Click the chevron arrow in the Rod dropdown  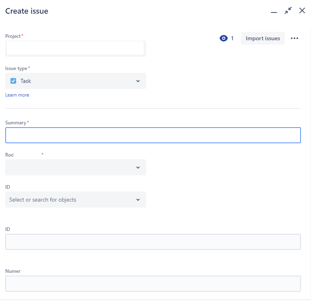pyautogui.click(x=138, y=167)
